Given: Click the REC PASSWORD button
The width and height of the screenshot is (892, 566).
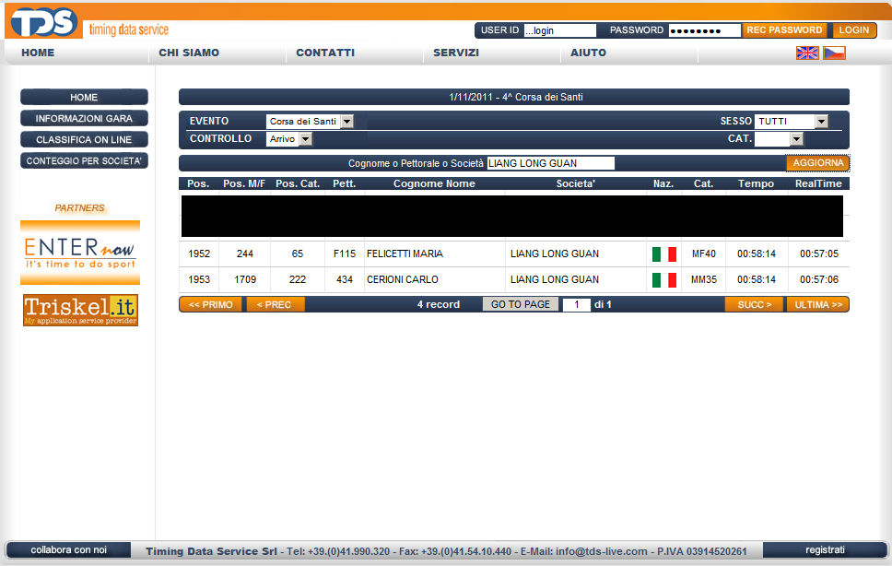Looking at the screenshot, I should (784, 30).
